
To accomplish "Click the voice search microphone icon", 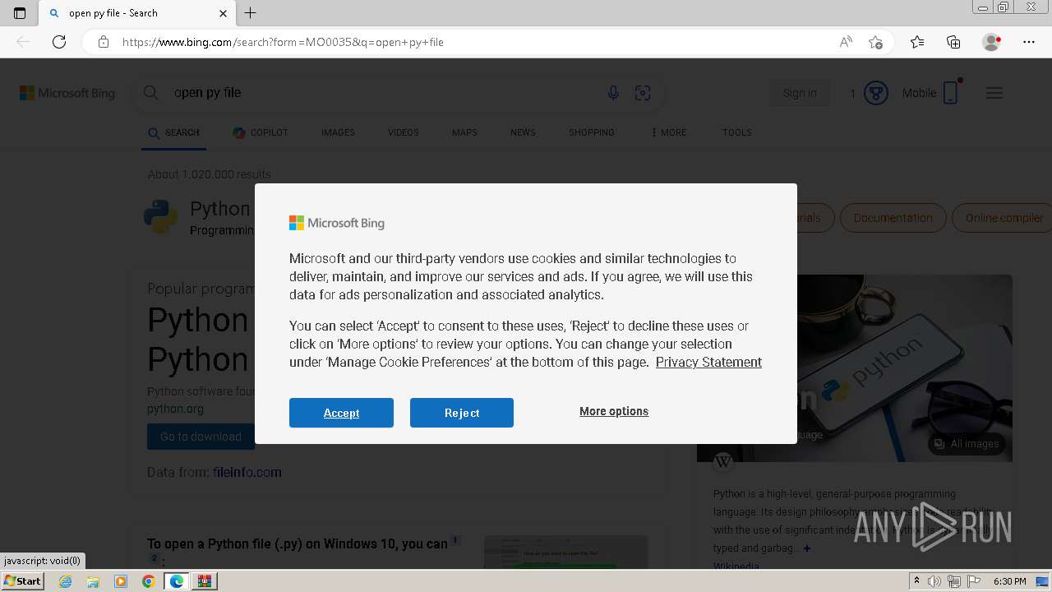I will point(613,93).
